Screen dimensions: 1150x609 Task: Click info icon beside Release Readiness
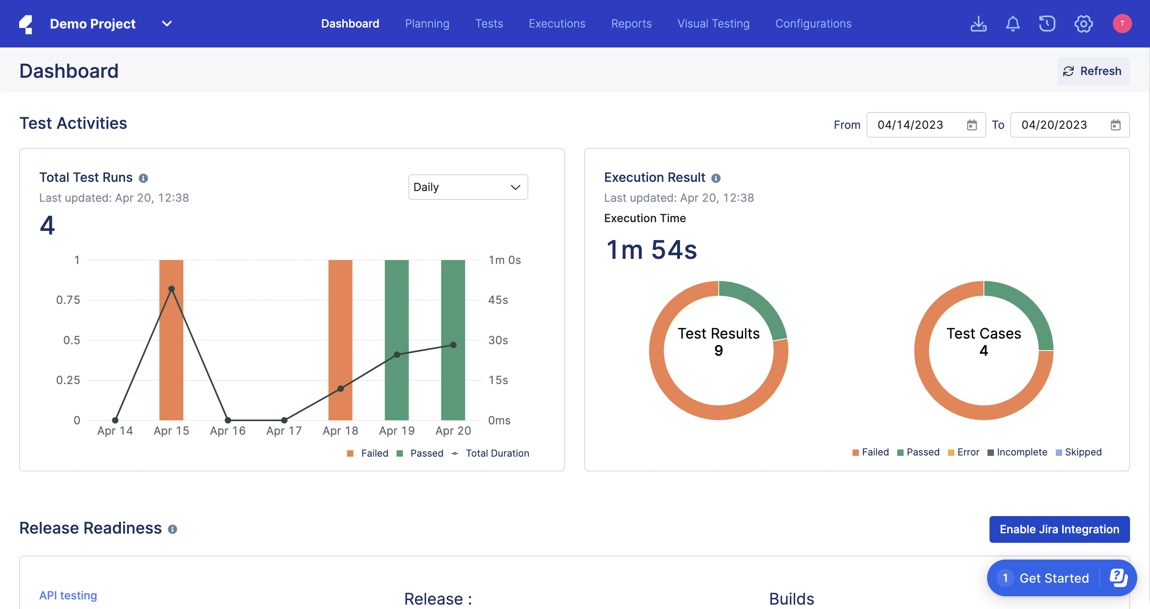(x=172, y=529)
